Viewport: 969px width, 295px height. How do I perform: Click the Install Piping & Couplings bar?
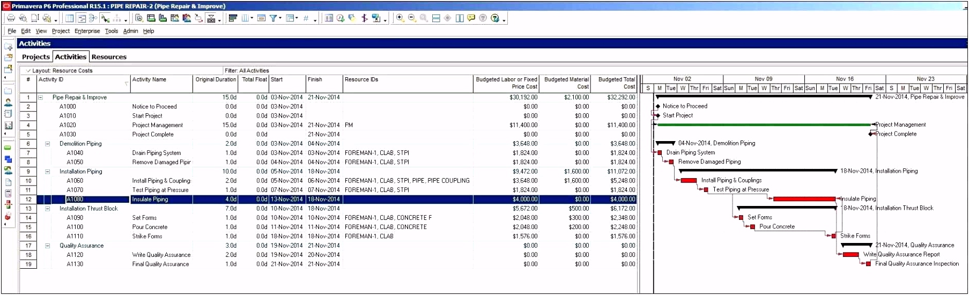(x=689, y=181)
